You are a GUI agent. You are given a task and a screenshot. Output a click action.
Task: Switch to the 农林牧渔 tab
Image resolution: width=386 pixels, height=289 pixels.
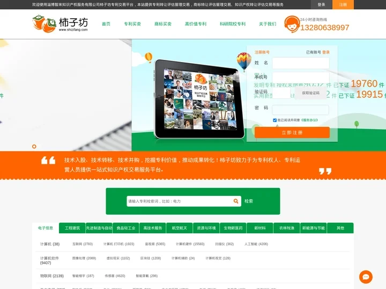(x=287, y=228)
